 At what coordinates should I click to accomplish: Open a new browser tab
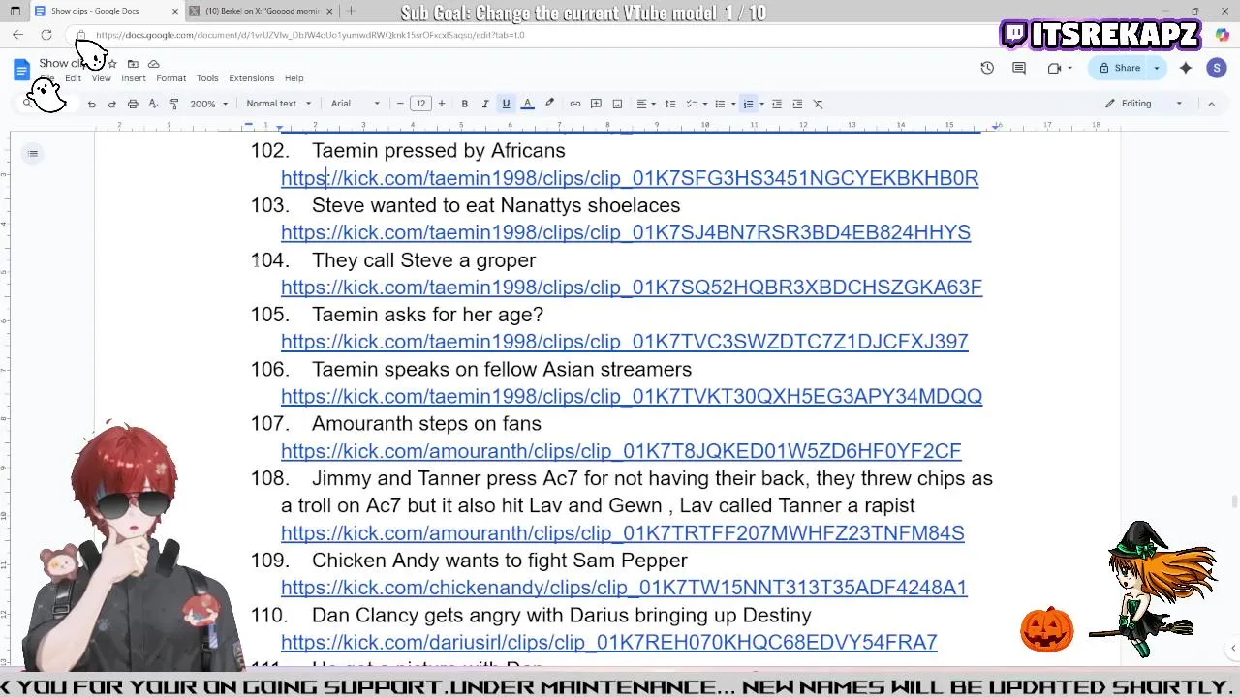click(351, 11)
